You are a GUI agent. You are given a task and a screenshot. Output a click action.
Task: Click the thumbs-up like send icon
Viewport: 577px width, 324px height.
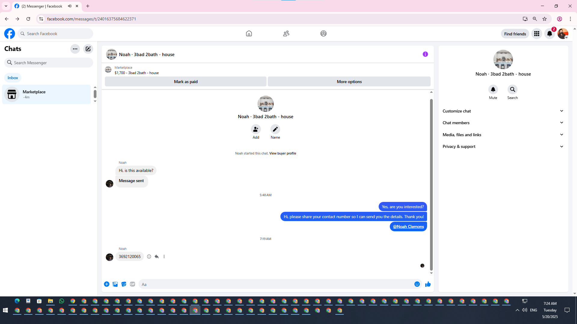coord(428,284)
